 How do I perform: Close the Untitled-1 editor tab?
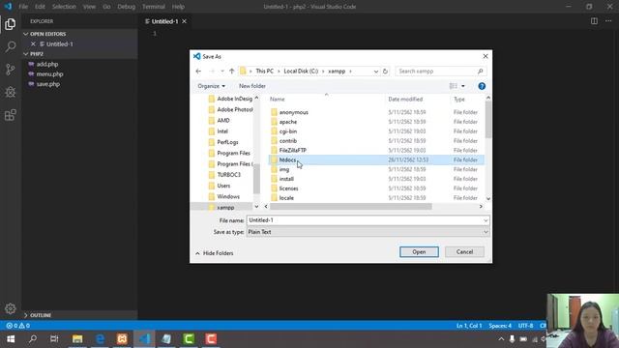[x=185, y=21]
